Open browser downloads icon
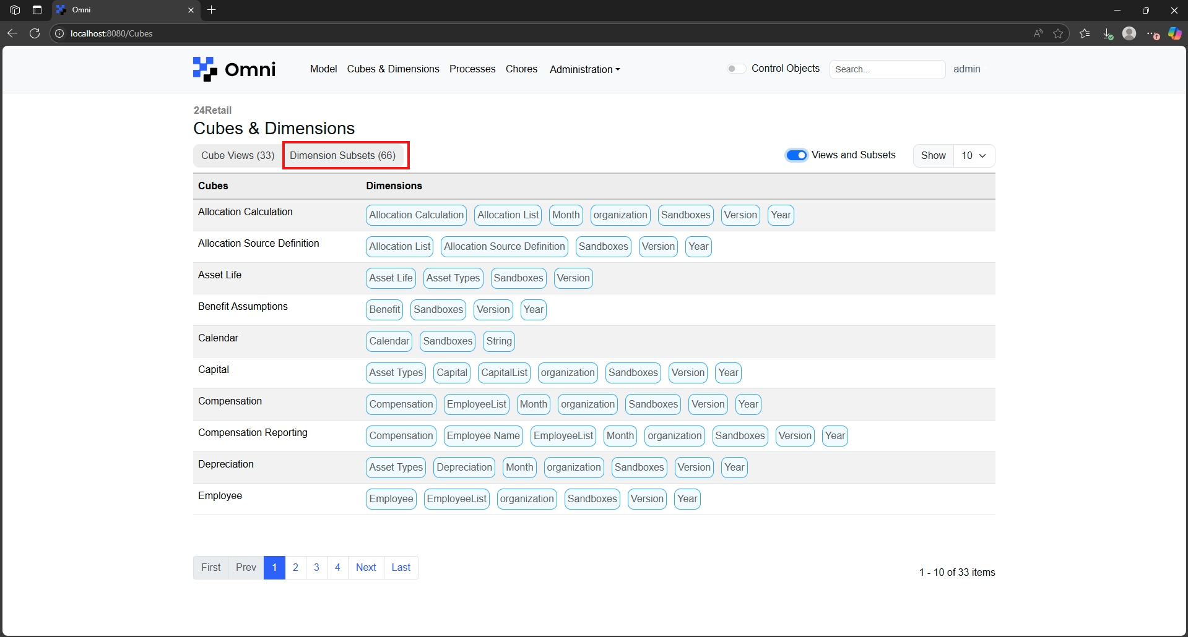This screenshot has width=1188, height=637. [1108, 33]
